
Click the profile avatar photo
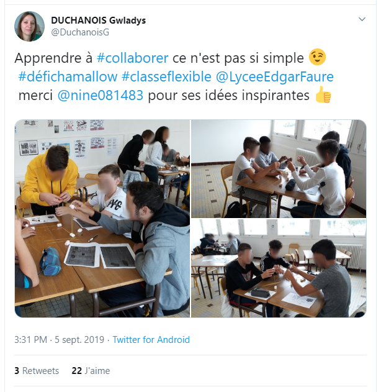click(29, 26)
